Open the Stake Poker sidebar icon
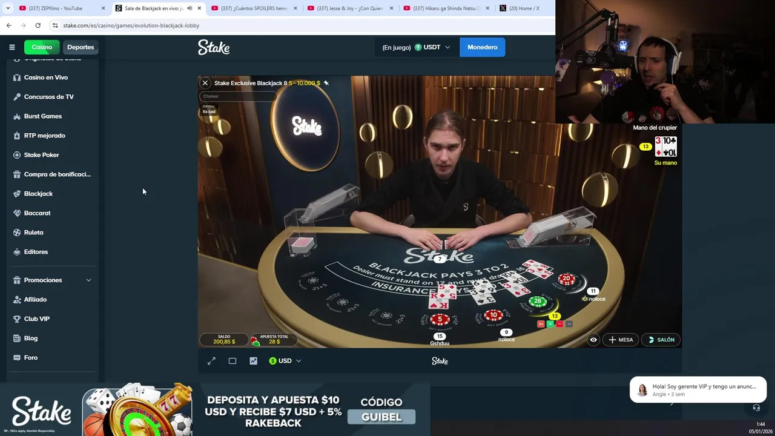Screen dimensions: 775x436 [x=17, y=155]
